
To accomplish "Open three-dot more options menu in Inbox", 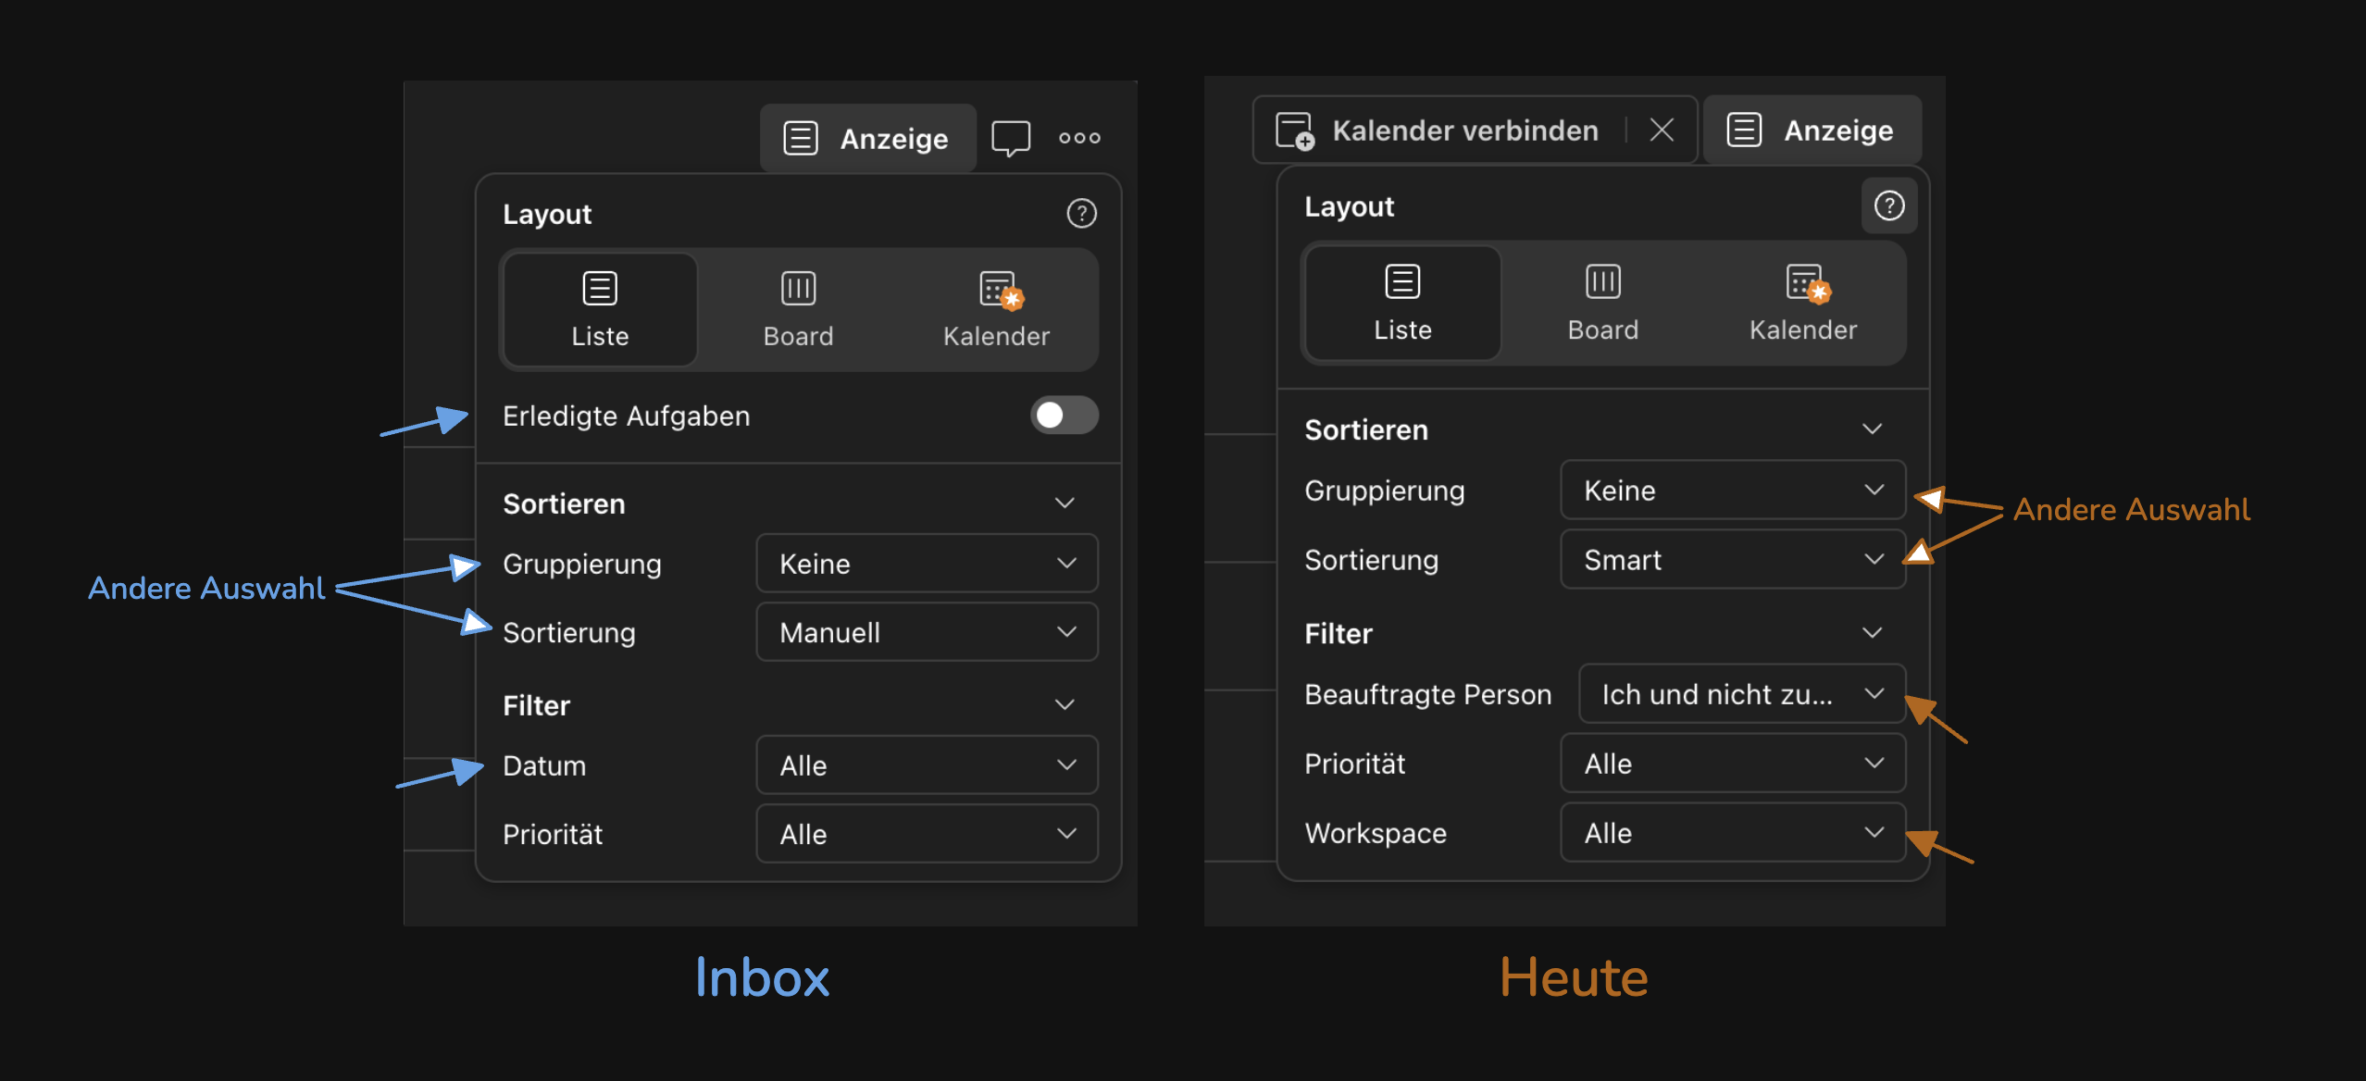I will [x=1079, y=138].
